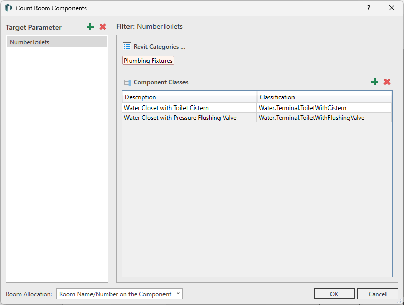The width and height of the screenshot is (404, 305).
Task: Click the Plumbing Fixtures category tag
Action: click(x=148, y=61)
